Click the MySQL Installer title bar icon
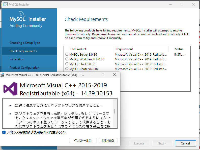 [6, 4]
